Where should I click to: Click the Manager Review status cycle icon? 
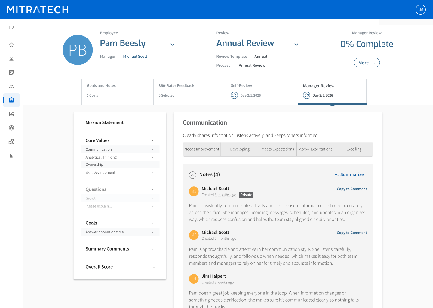click(306, 95)
